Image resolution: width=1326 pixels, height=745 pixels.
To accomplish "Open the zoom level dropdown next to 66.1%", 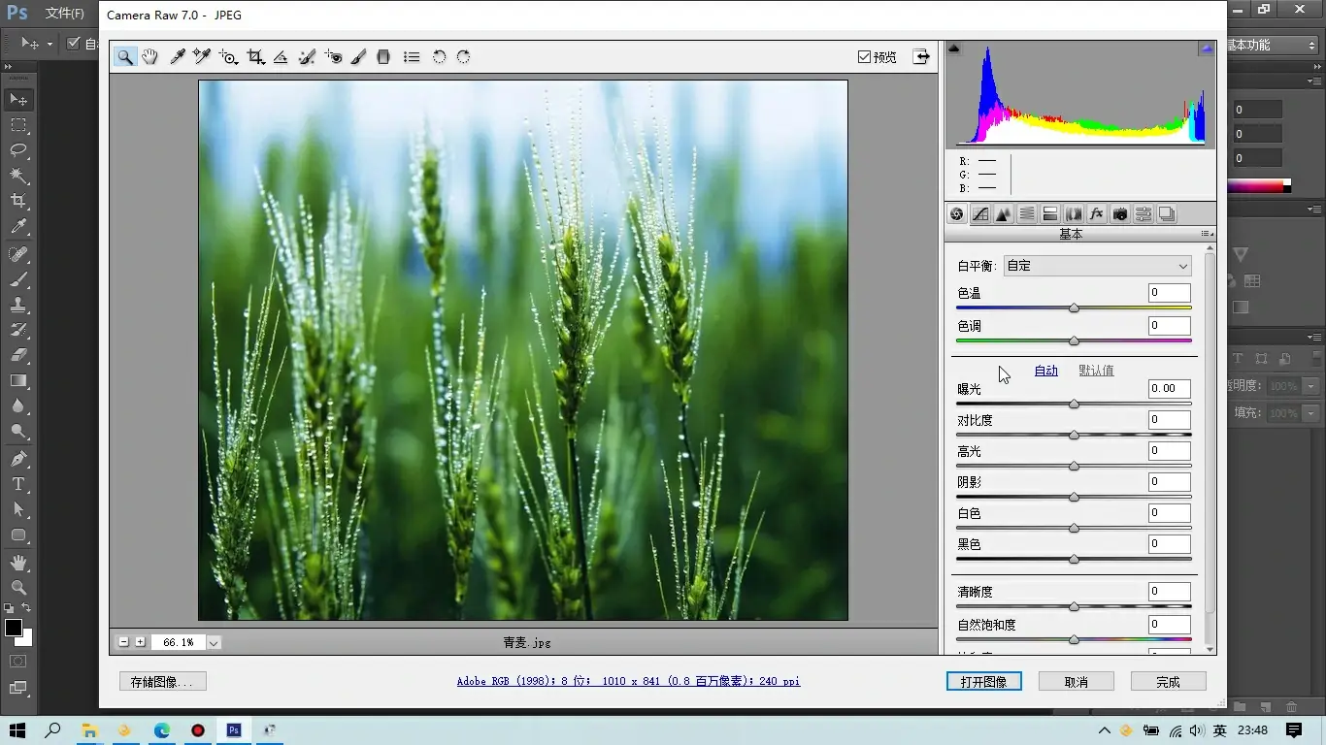I will click(214, 642).
